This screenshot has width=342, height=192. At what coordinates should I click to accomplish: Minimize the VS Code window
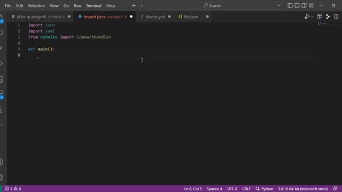click(321, 6)
